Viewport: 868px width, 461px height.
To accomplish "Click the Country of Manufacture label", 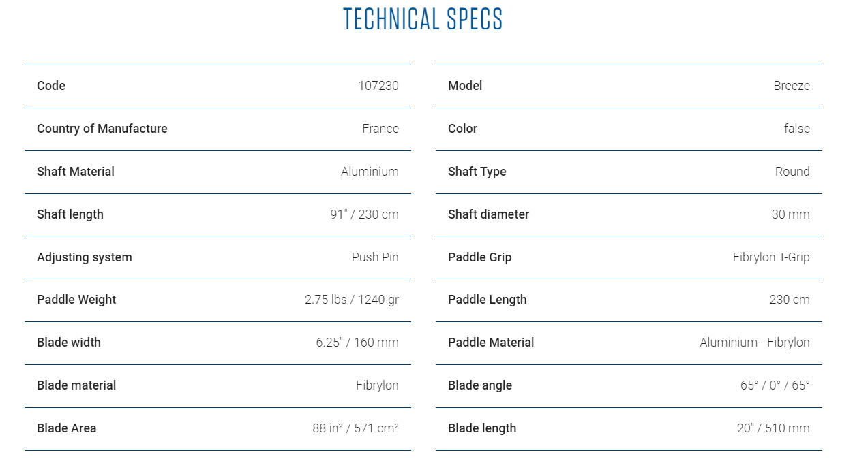I will click(x=102, y=129).
